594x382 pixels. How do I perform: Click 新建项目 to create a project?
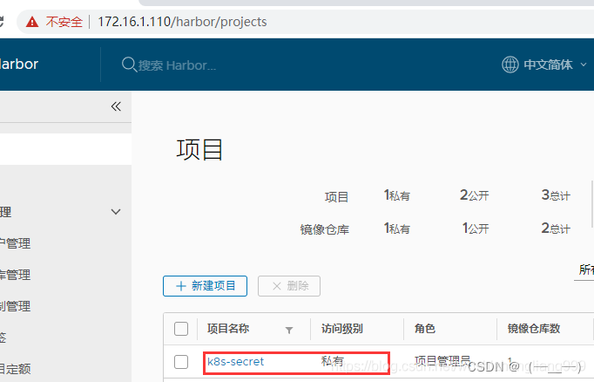coord(205,286)
